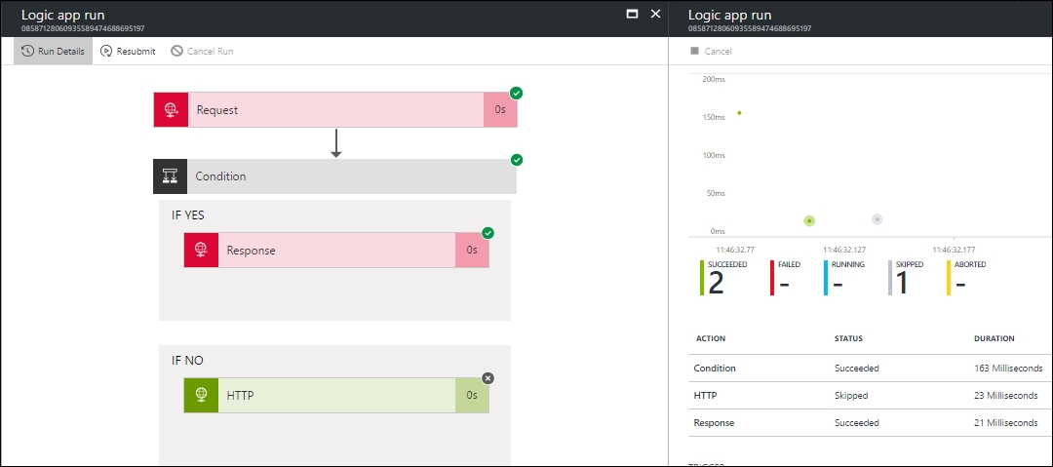Image resolution: width=1053 pixels, height=467 pixels.
Task: Click the RUNNING count tile
Action: [844, 278]
